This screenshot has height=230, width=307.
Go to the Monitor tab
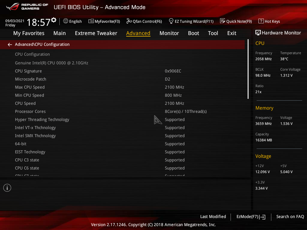click(169, 33)
